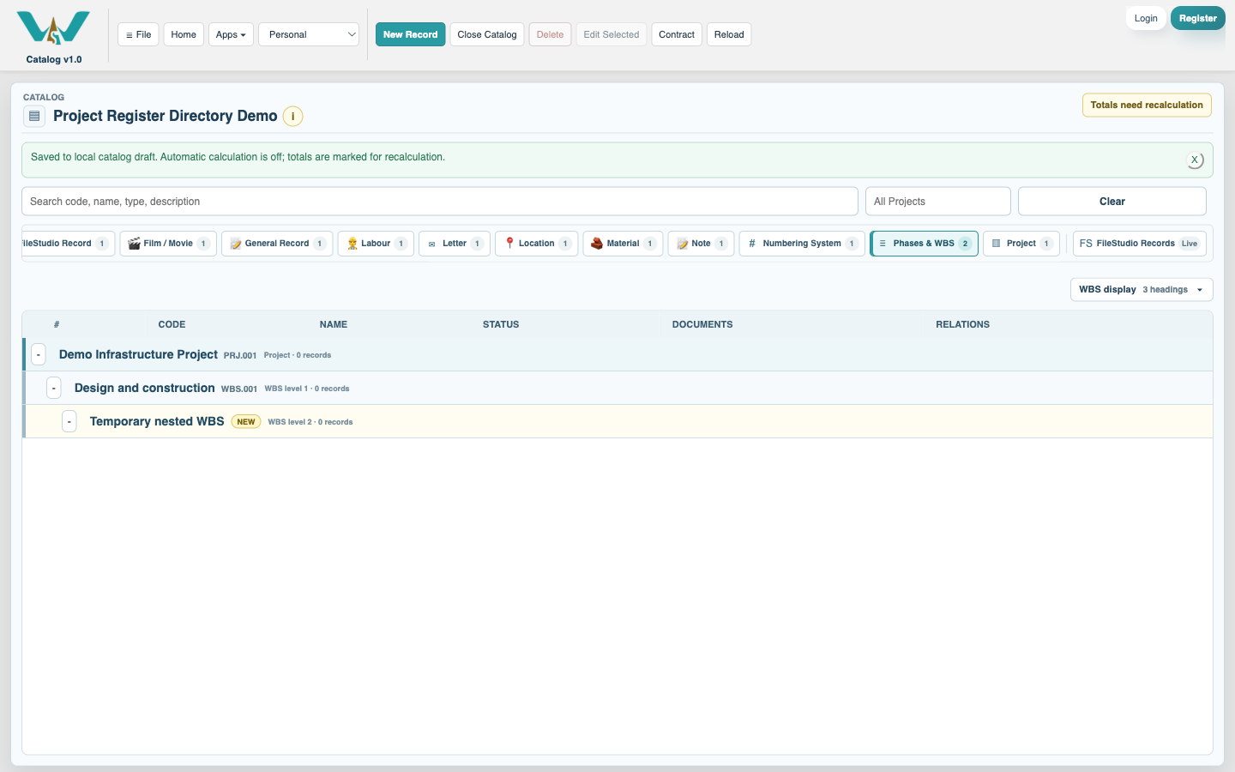Select Demo Infrastructure Project row name
Viewport: 1235px width, 772px height.
click(x=138, y=354)
